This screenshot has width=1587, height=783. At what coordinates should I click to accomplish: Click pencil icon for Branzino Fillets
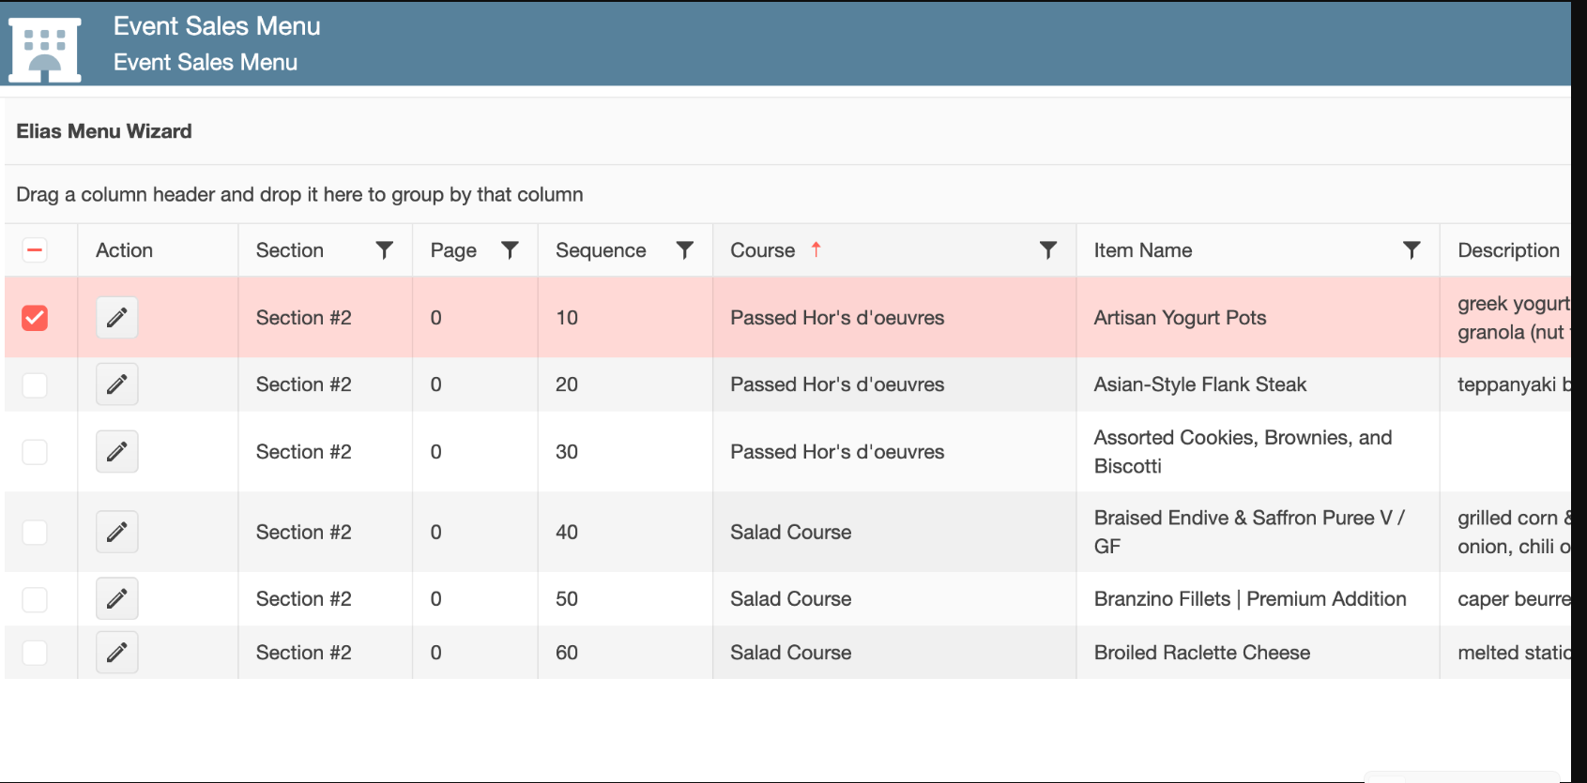coord(116,599)
